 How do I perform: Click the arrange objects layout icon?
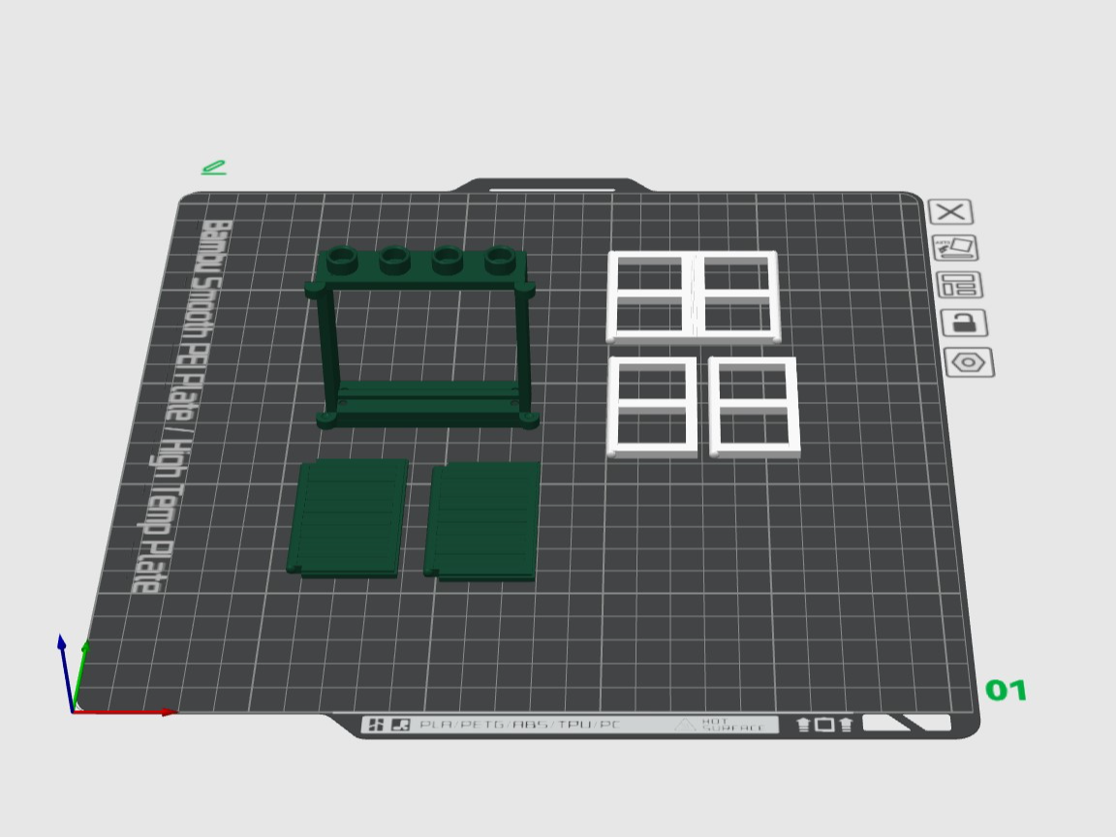tap(959, 285)
